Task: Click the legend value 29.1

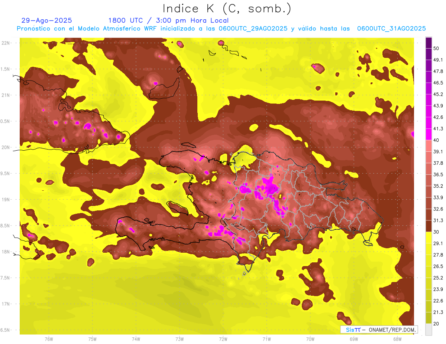Action: click(438, 243)
